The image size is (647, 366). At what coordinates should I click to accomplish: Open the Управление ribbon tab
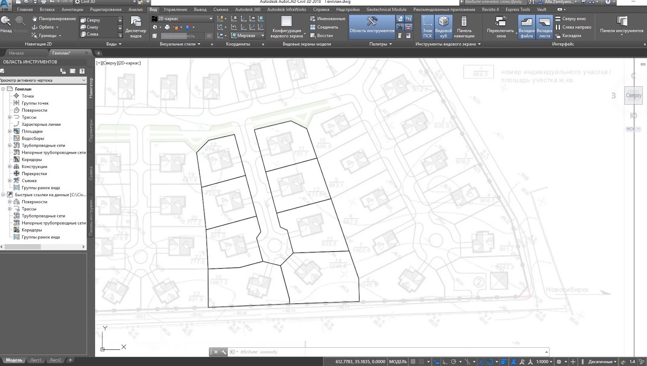pyautogui.click(x=175, y=9)
